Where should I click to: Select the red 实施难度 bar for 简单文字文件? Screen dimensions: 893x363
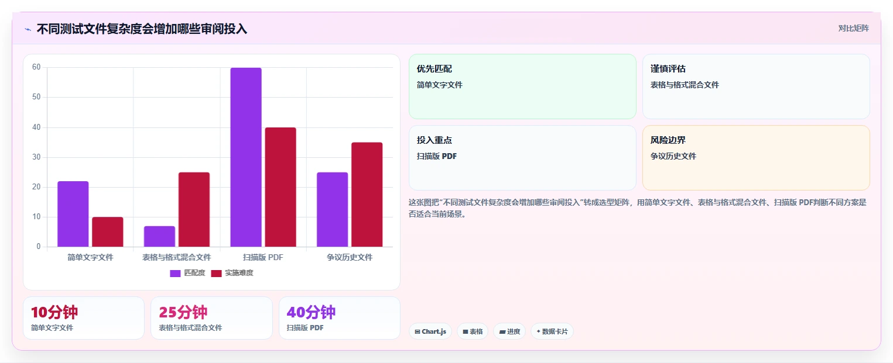click(108, 232)
